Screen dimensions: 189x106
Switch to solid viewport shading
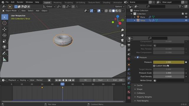(113, 11)
